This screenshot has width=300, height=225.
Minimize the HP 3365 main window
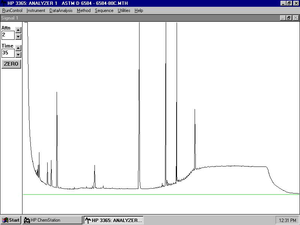(x=283, y=3)
